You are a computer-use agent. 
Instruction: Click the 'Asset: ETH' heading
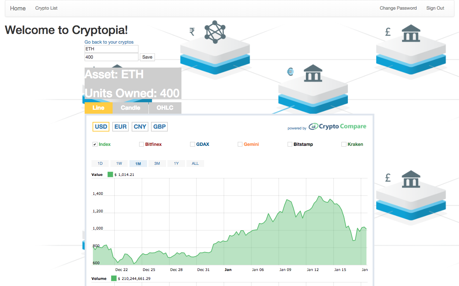114,74
